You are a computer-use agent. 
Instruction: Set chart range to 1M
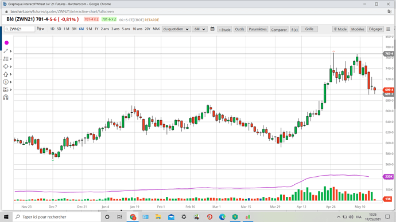coord(67,29)
